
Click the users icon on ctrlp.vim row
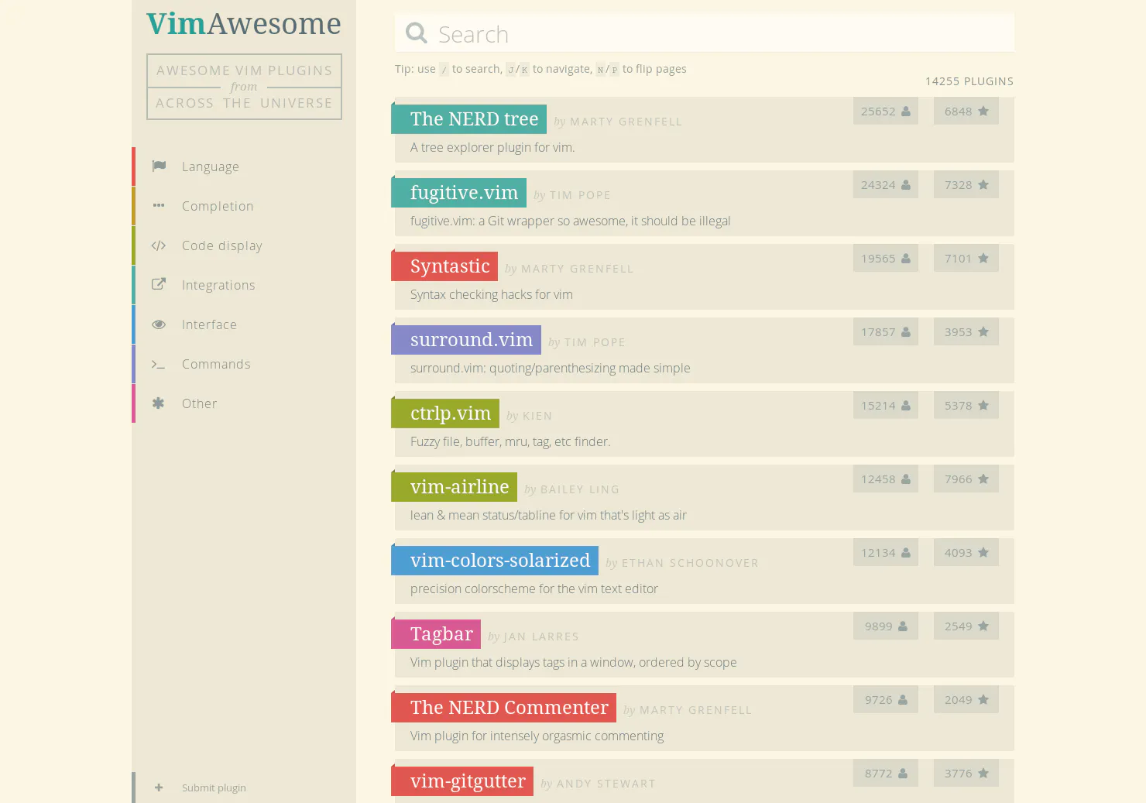(906, 406)
